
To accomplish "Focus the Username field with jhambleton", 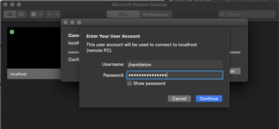I will click(x=175, y=64).
